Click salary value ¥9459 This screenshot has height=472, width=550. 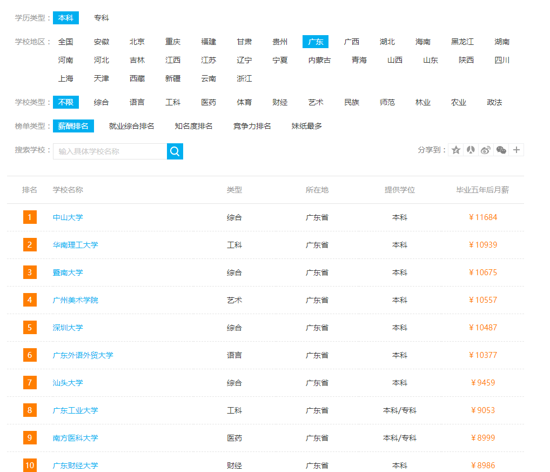click(x=482, y=382)
